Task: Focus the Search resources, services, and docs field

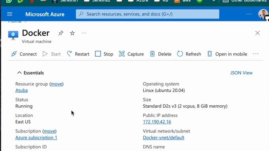Action: (148, 14)
